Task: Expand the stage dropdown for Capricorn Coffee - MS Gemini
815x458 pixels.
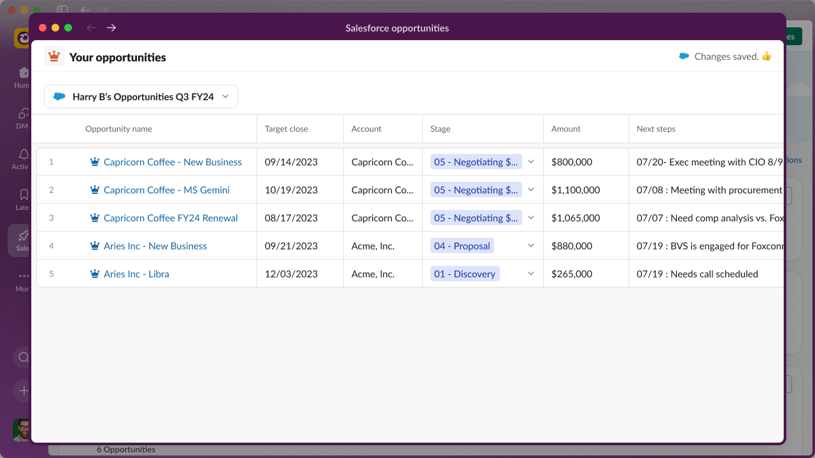Action: pyautogui.click(x=531, y=190)
